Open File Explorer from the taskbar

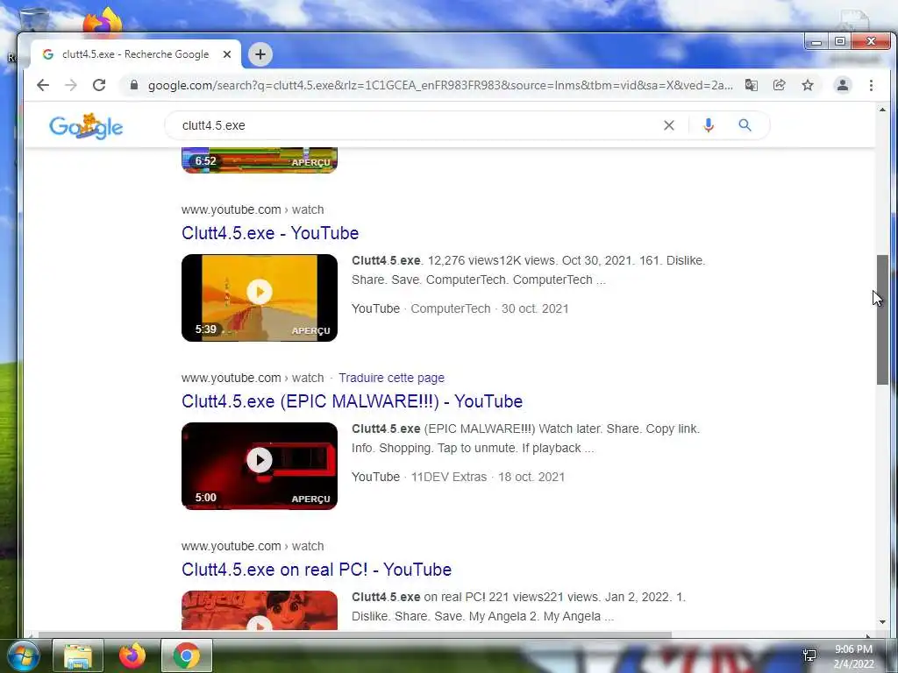coord(78,655)
